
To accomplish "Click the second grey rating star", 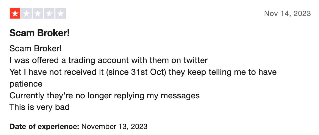I will click(26, 14).
